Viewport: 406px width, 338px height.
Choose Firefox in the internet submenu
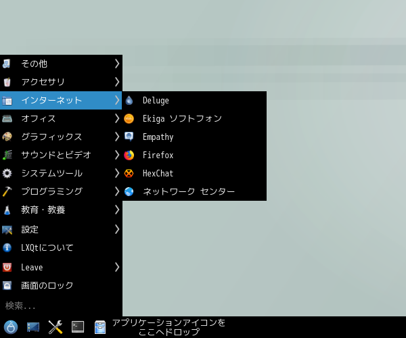pos(194,155)
